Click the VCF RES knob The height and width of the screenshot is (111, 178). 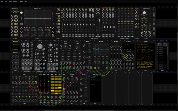point(80,53)
